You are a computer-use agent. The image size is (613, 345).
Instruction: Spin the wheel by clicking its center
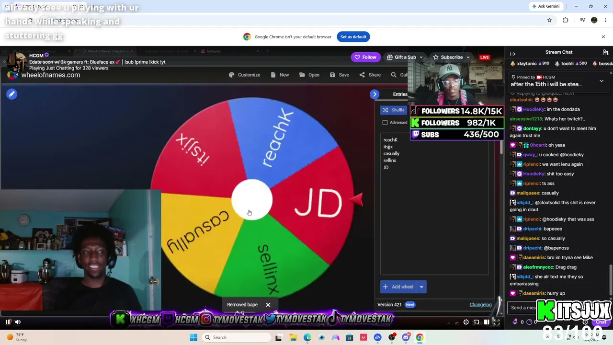tap(252, 200)
